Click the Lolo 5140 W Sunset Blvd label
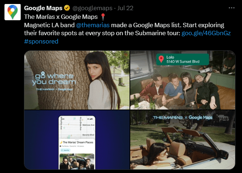The height and width of the screenshot is (173, 242). click(x=182, y=59)
